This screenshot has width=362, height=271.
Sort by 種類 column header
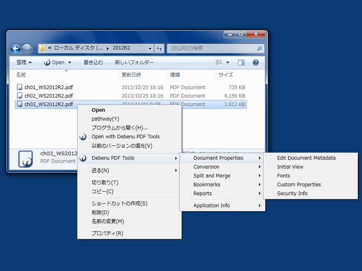[175, 75]
